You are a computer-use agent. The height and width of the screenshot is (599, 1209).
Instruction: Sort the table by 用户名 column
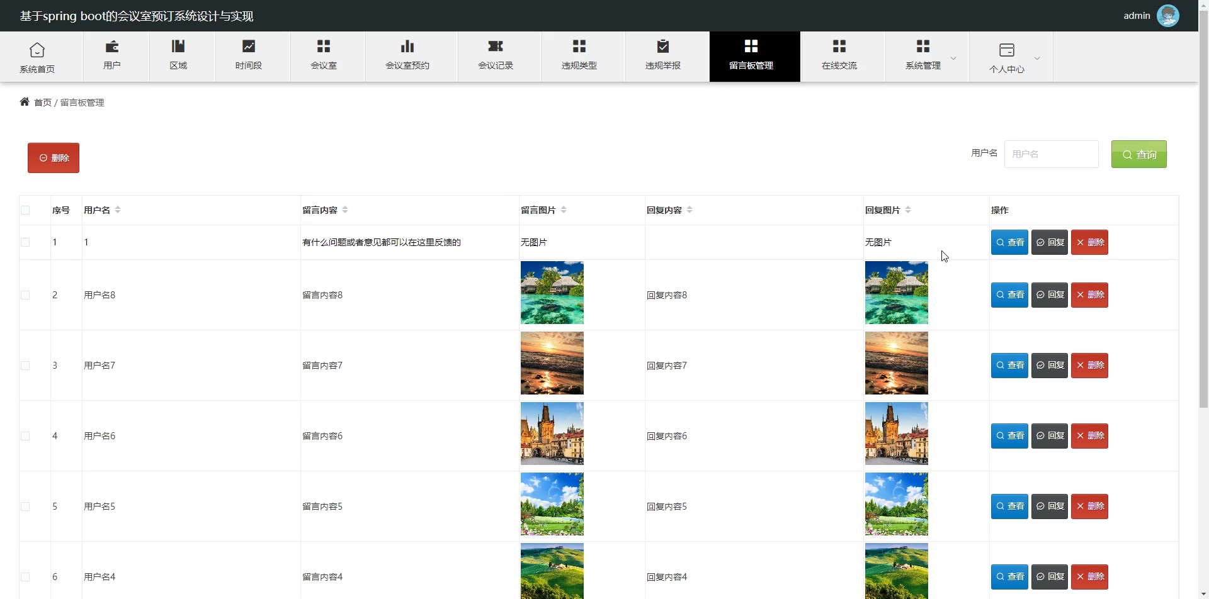point(118,210)
